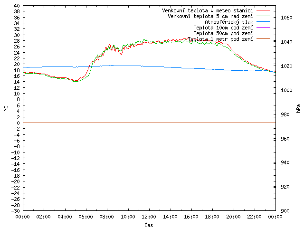Click time tick label '02:00'
This screenshot has width=304, height=228.
coord(43,217)
